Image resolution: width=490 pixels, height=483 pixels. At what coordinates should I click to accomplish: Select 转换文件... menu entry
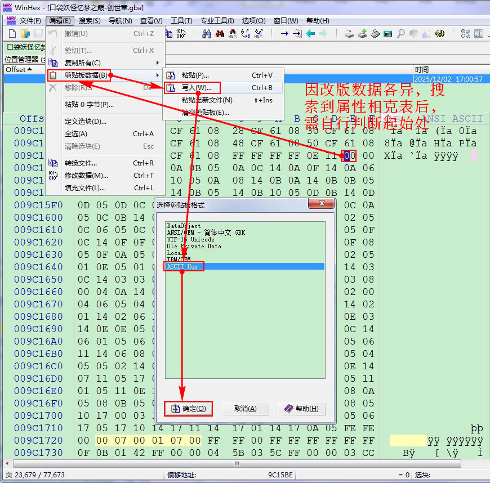click(105, 163)
